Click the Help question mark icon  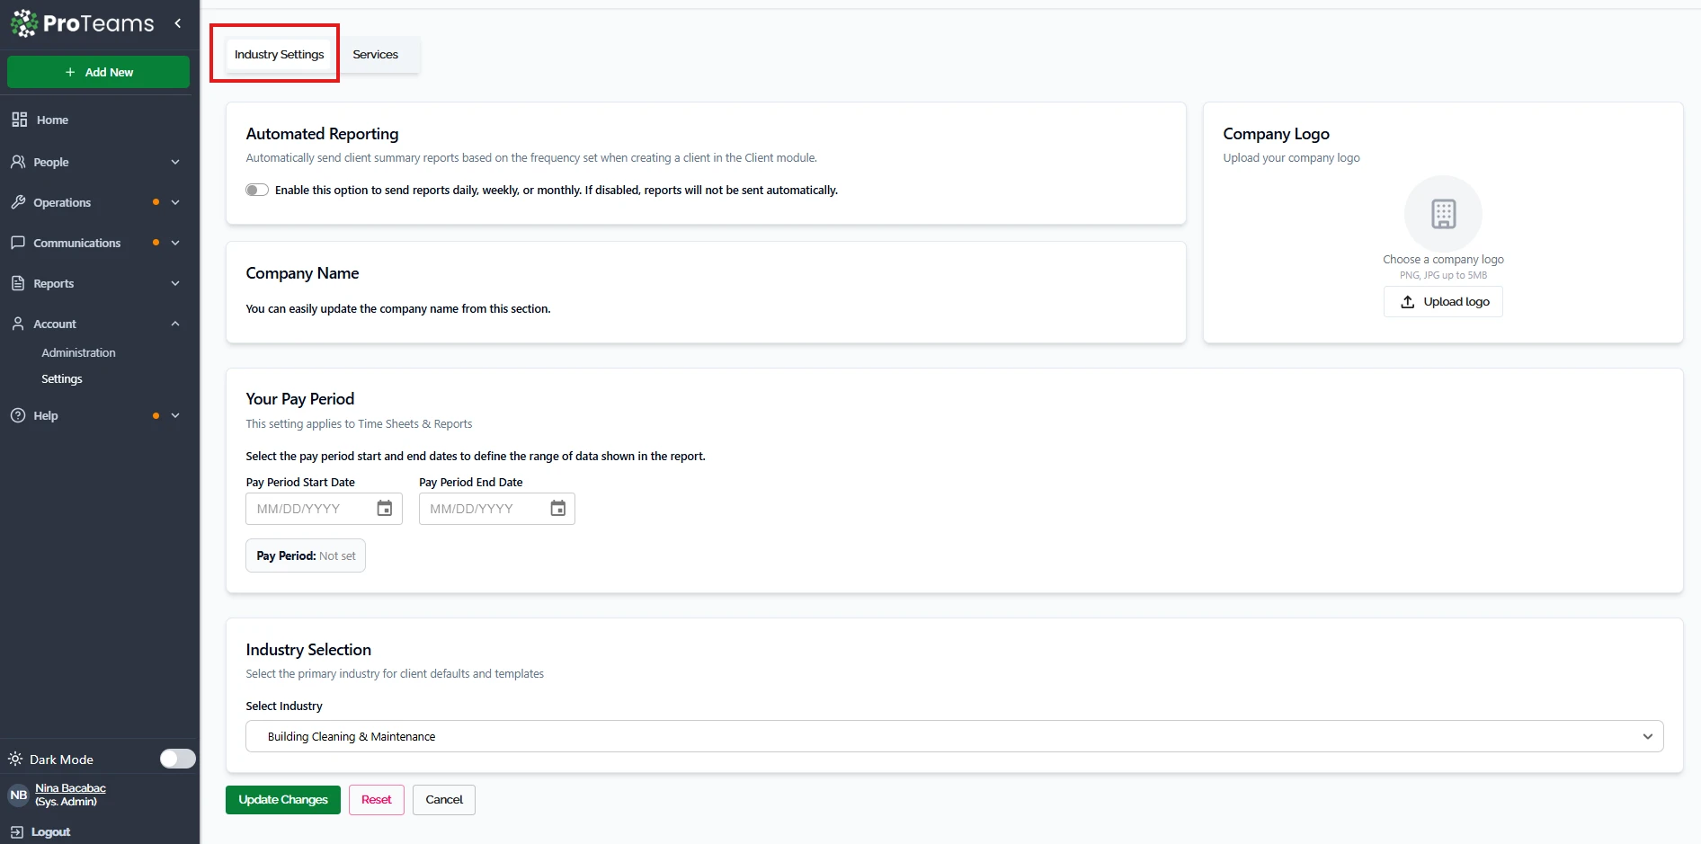(x=18, y=415)
